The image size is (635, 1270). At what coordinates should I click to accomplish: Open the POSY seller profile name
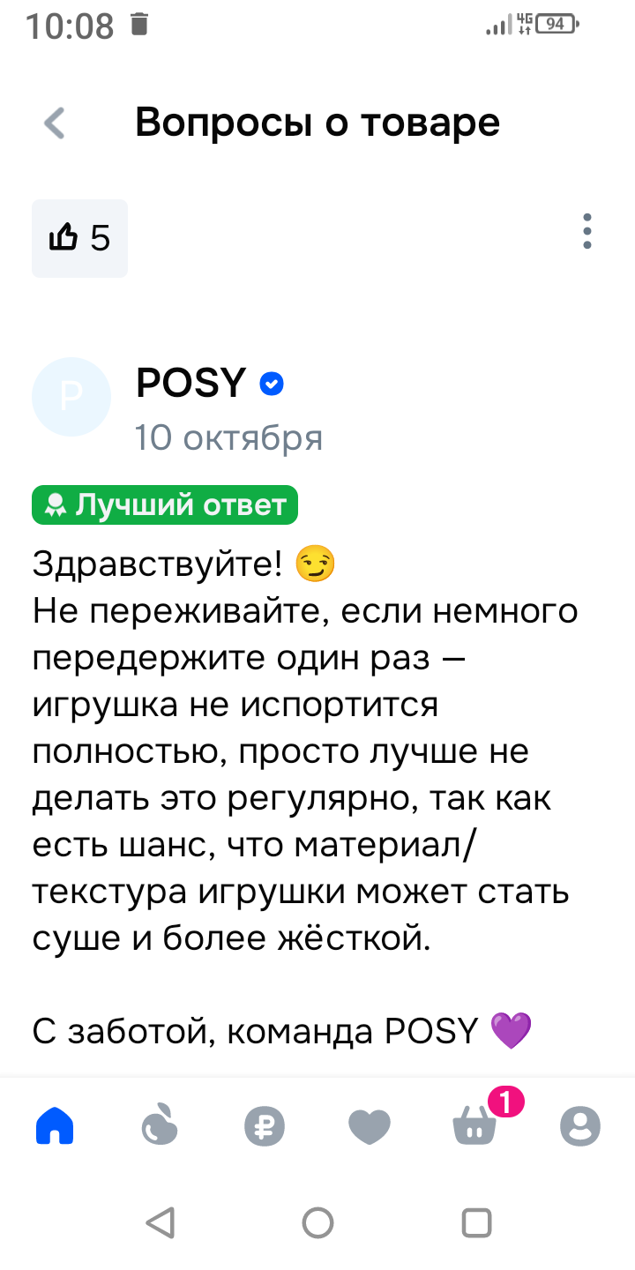point(190,384)
